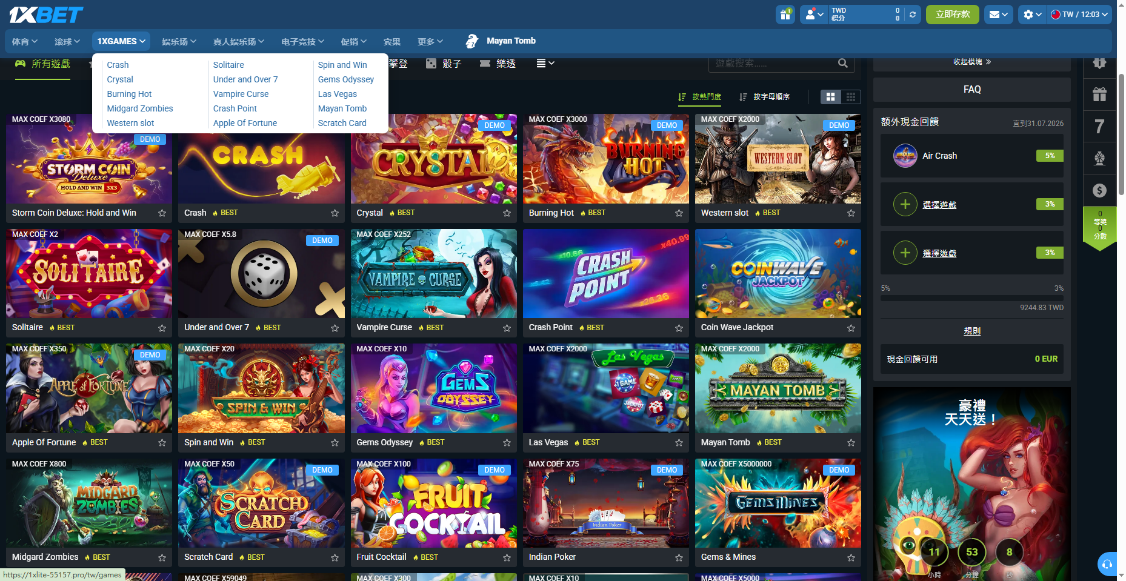Favorite Burning Hot with star
Image resolution: width=1126 pixels, height=581 pixels.
point(679,213)
